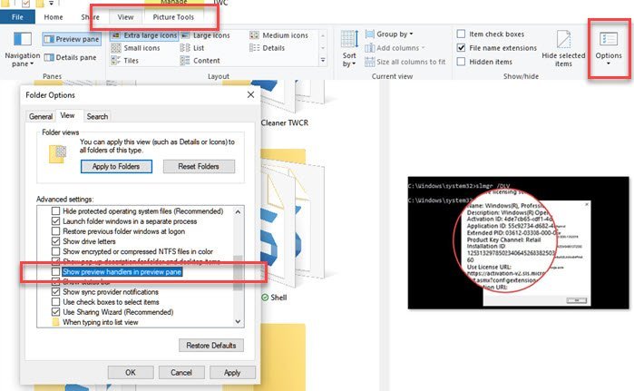Click Restore Defaults button

(211, 346)
